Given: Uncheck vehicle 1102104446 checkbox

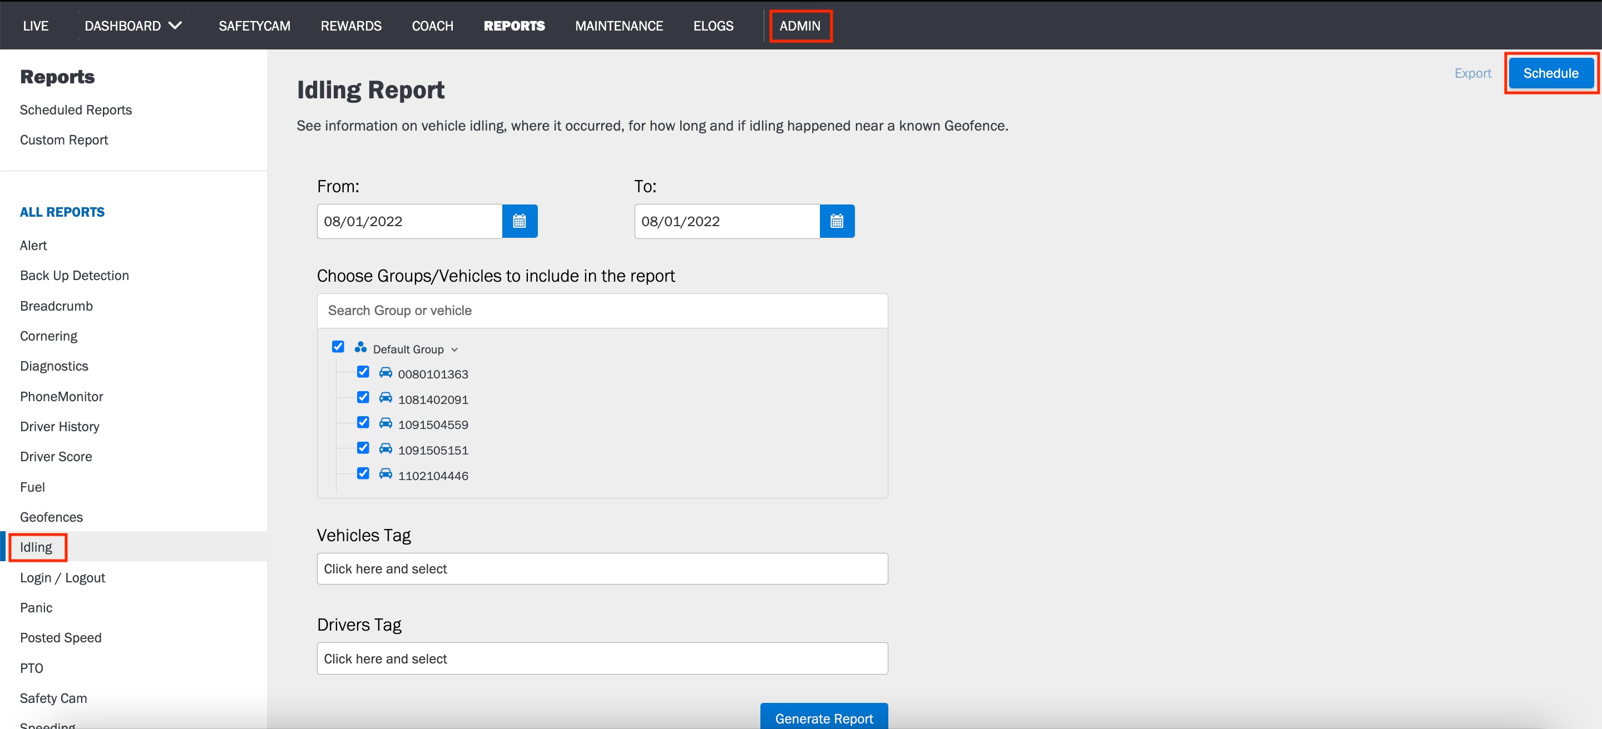Looking at the screenshot, I should coord(363,474).
